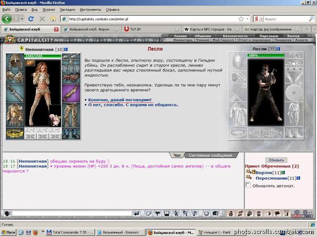The width and height of the screenshot is (317, 237).
Task: Open info icon next to Непонятная [10]
Action: point(66,50)
